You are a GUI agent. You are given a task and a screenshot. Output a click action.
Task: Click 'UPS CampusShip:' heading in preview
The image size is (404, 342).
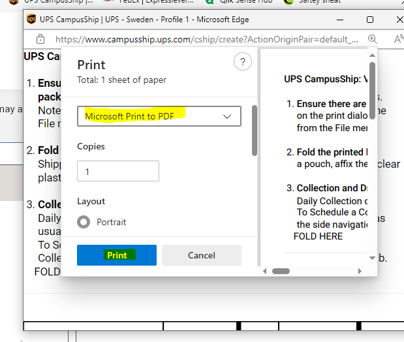(322, 79)
